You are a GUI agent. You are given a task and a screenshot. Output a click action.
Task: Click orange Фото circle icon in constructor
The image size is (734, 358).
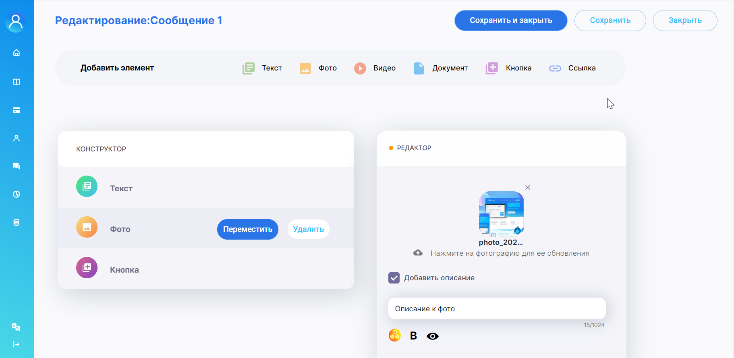click(87, 227)
